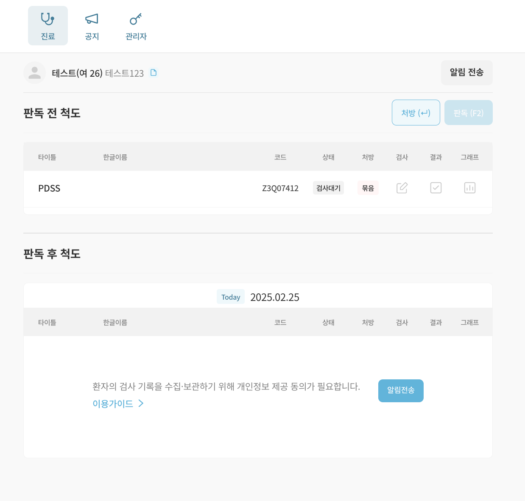Click the PDSS 결과 checkmark icon
Screen dimensions: 525x501
tap(436, 188)
